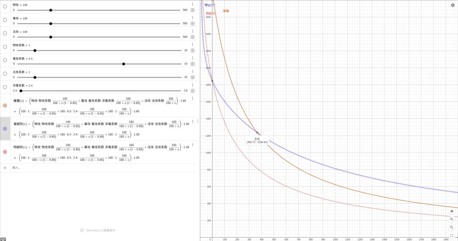Click the upper intersection point near the y-axis
The width and height of the screenshot is (458, 241).
[x=212, y=81]
